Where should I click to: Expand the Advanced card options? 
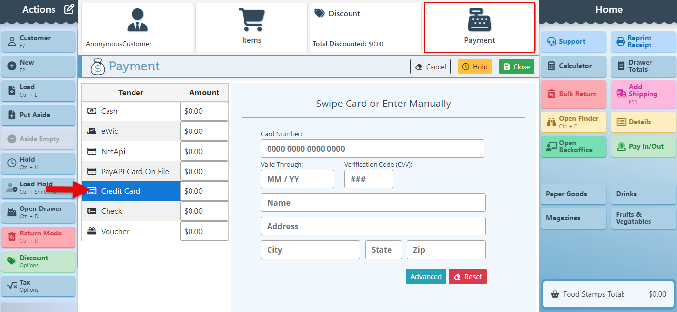tap(426, 277)
